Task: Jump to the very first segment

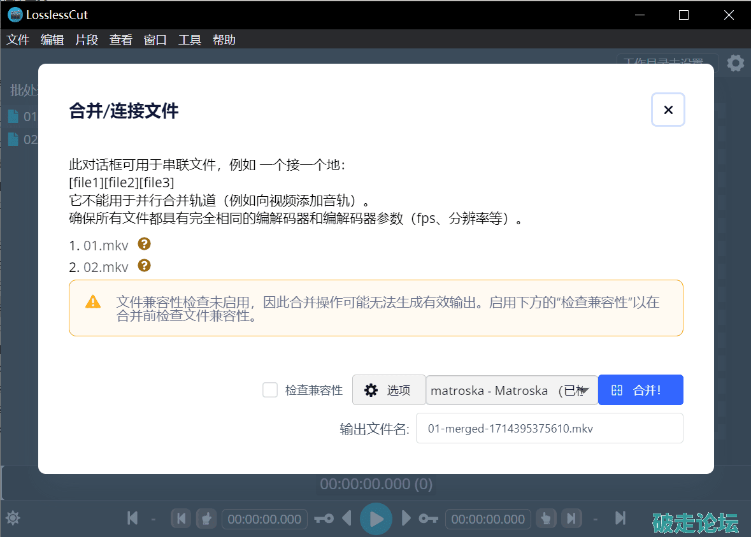Action: tap(132, 519)
